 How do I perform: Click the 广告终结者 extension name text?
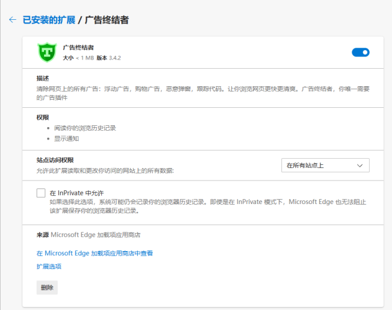click(78, 47)
